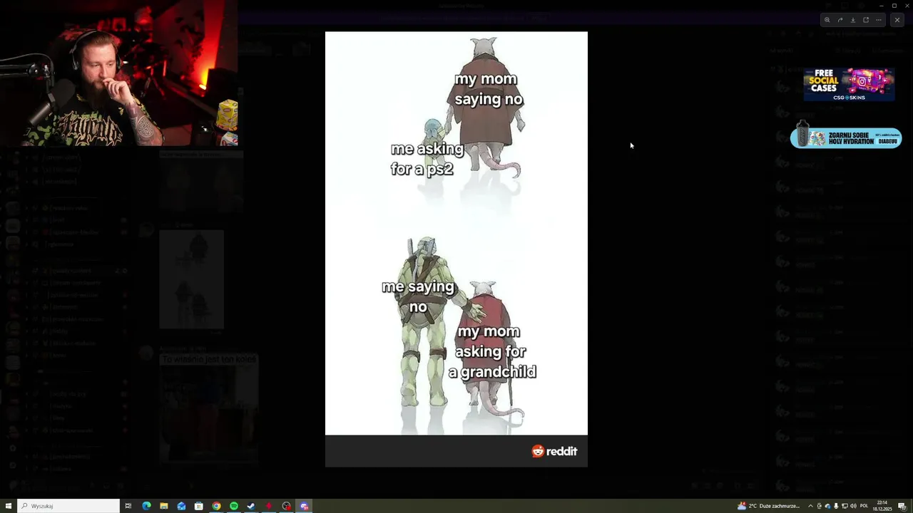Forward the image using the arrow icon

point(840,20)
